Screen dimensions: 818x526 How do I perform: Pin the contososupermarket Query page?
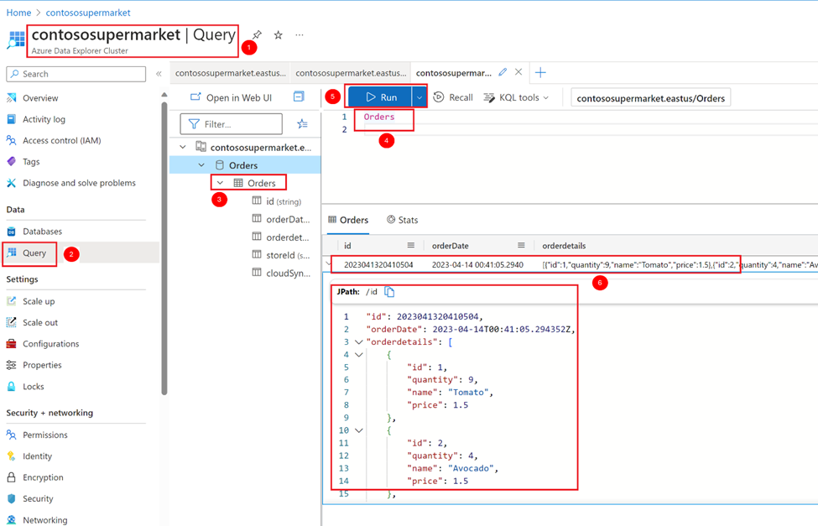pyautogui.click(x=257, y=35)
